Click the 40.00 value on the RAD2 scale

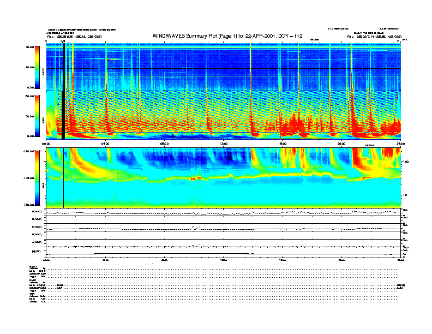click(x=31, y=47)
